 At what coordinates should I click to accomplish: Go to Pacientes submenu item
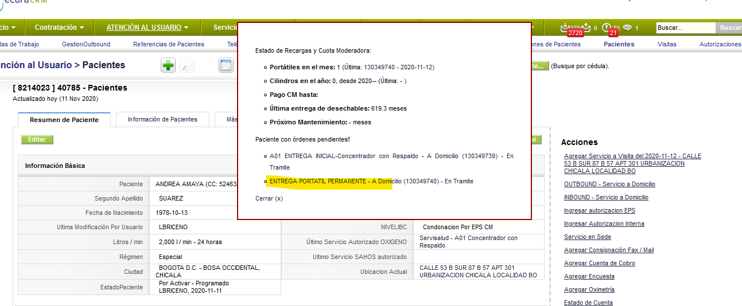619,44
